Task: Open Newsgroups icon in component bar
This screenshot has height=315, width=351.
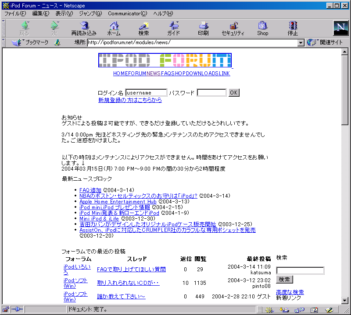Action: click(x=299, y=310)
